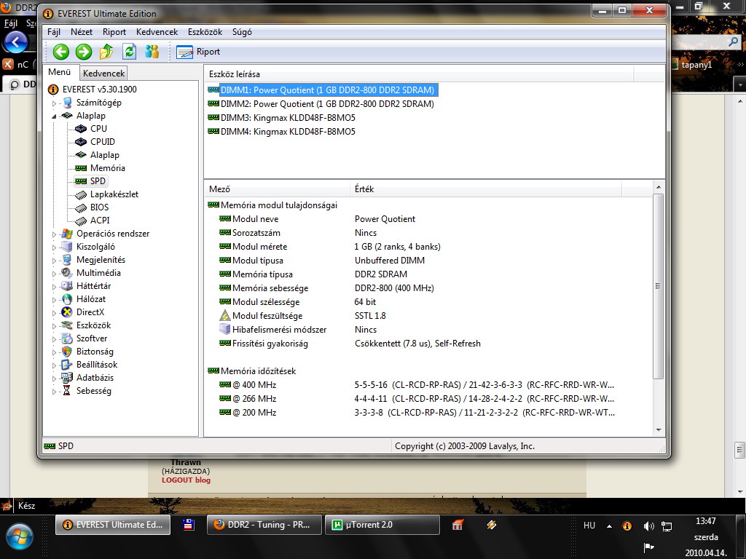Click the volume speaker tray icon
Viewport: 746px width, 559px height.
coord(648,526)
